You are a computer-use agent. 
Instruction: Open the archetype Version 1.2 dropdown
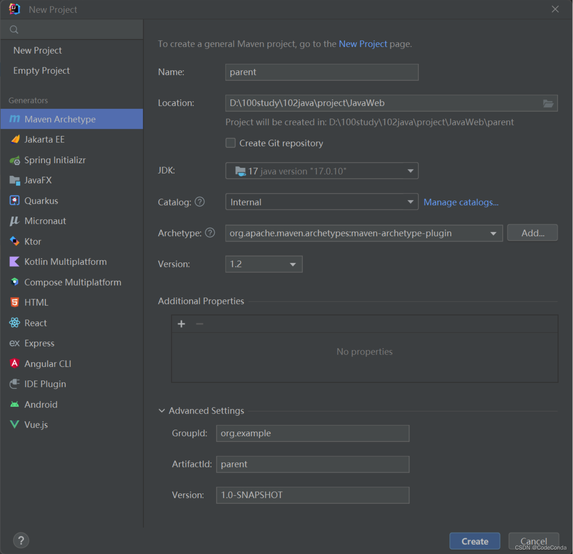[264, 264]
